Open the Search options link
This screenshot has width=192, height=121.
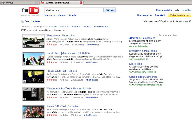coord(32,21)
